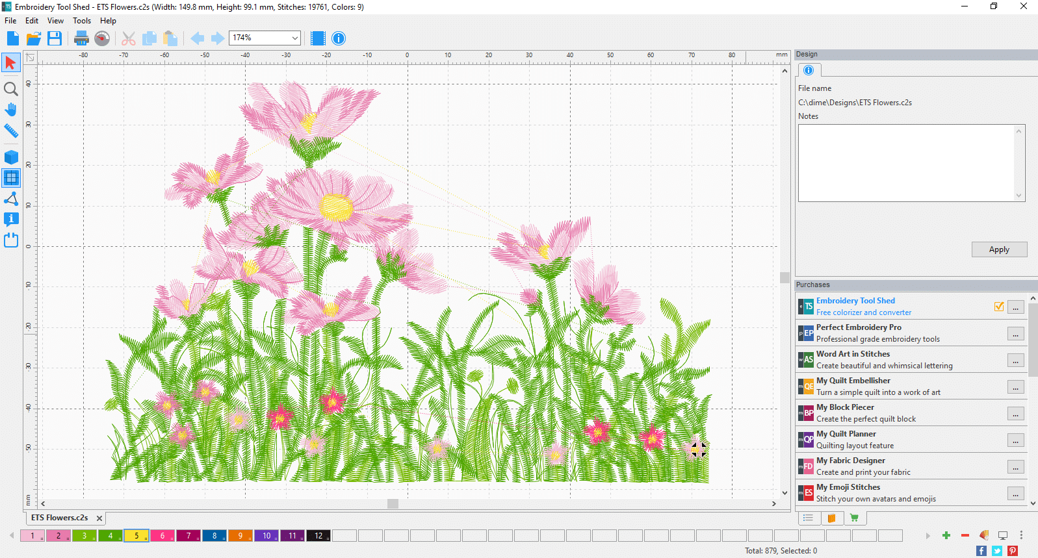Toggle the Embroidery Tool Shed checkbox
Viewport: 1038px width, 558px height.
(999, 307)
